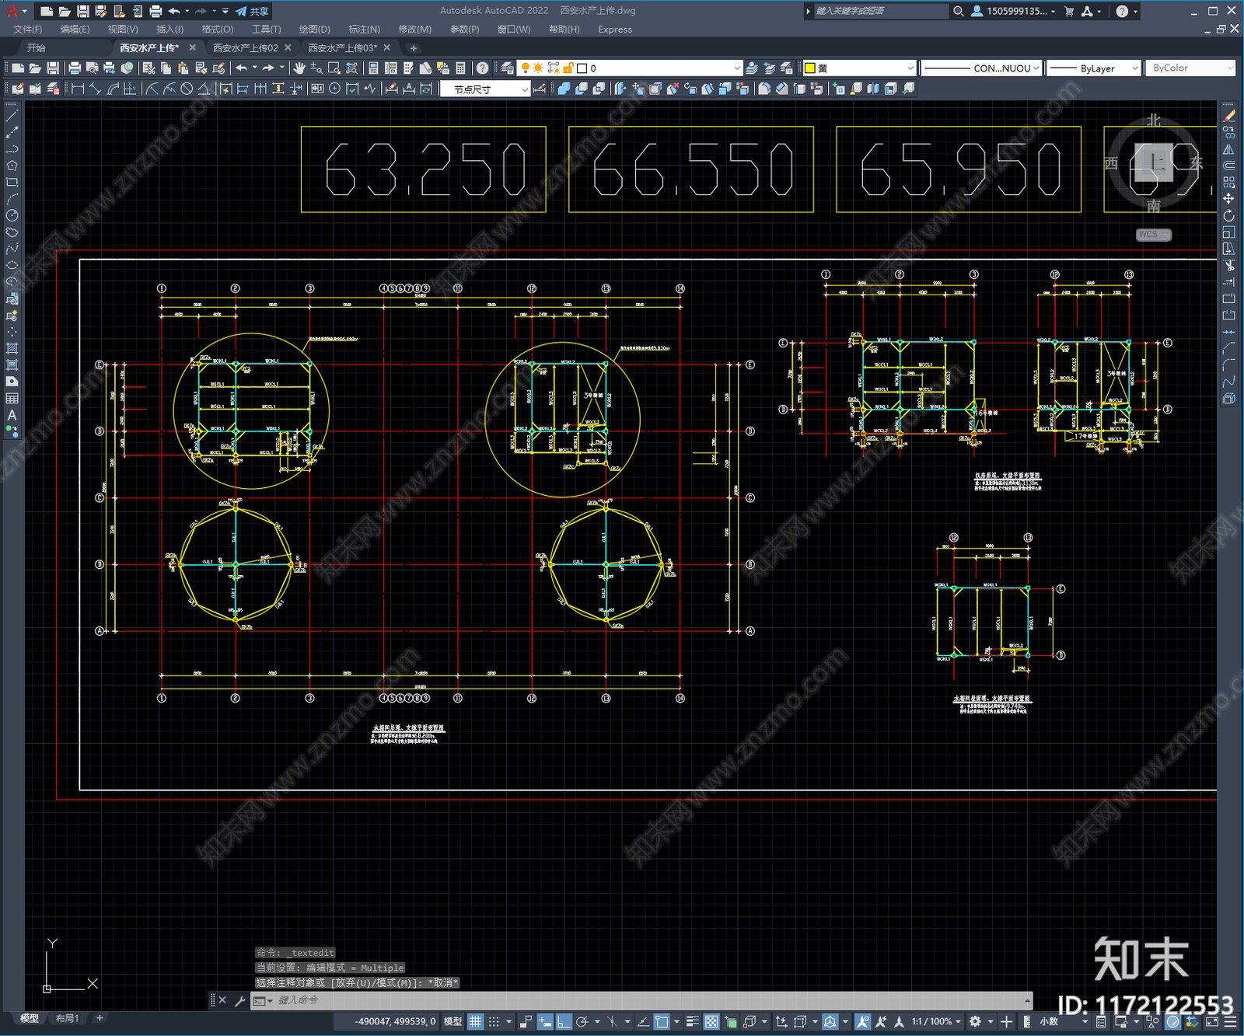Select the Line tool in the left draw toolbar
This screenshot has width=1244, height=1036.
12,115
